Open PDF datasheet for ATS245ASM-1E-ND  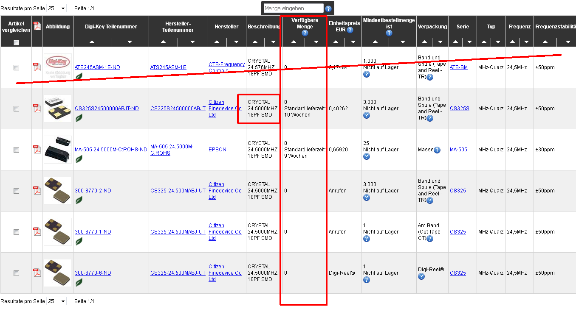pyautogui.click(x=37, y=67)
